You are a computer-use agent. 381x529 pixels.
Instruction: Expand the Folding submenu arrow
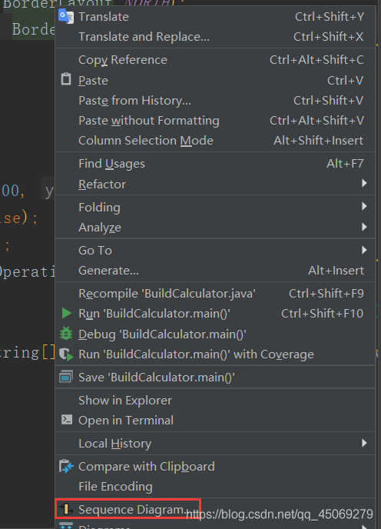364,206
